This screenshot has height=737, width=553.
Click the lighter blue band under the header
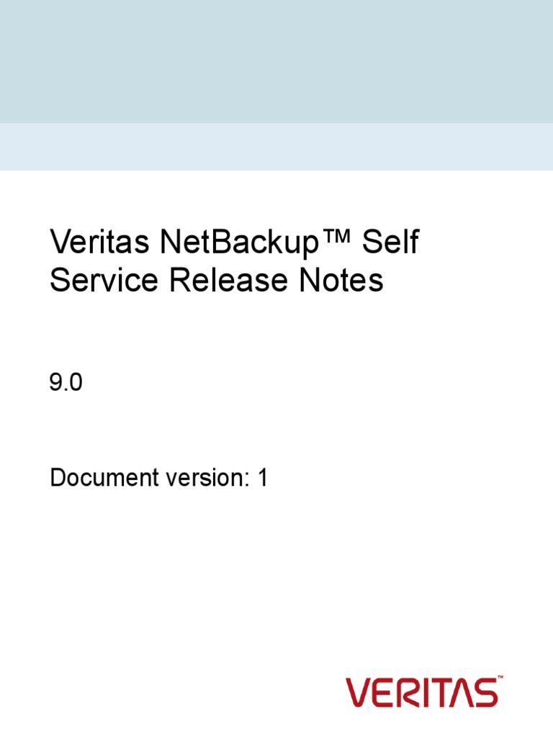tap(276, 147)
